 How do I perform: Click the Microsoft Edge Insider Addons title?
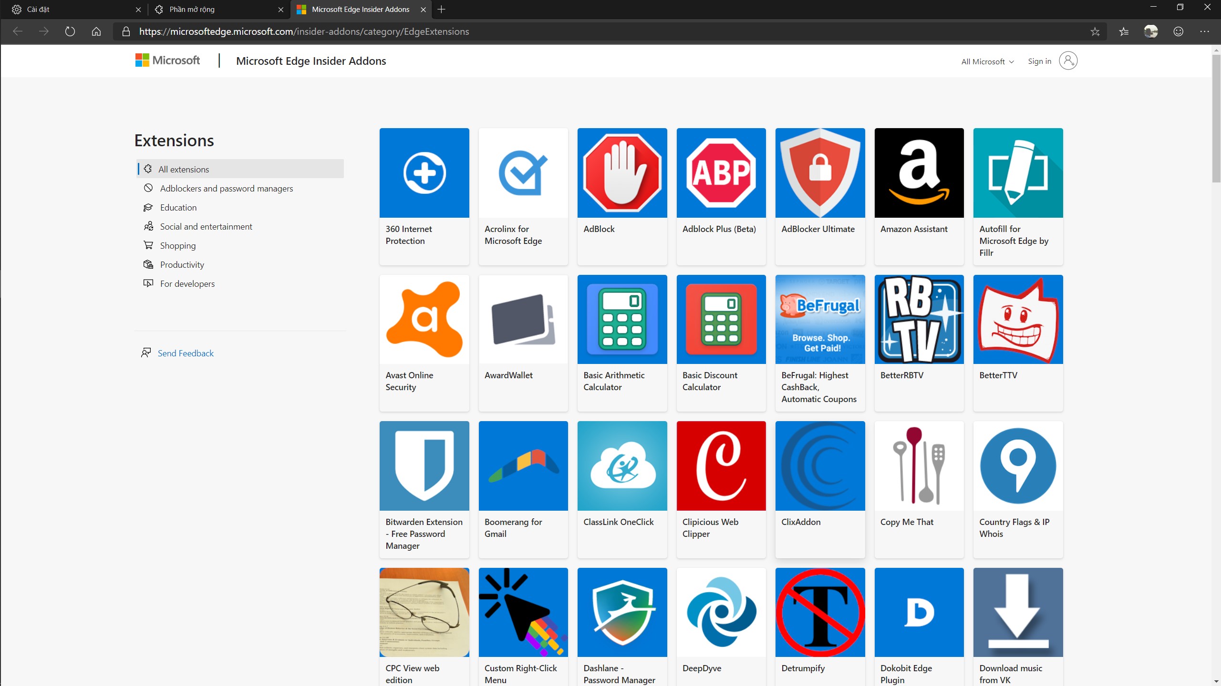tap(311, 61)
